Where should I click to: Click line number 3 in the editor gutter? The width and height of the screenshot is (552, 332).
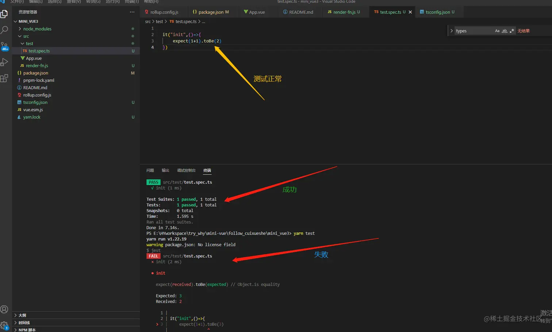click(153, 41)
